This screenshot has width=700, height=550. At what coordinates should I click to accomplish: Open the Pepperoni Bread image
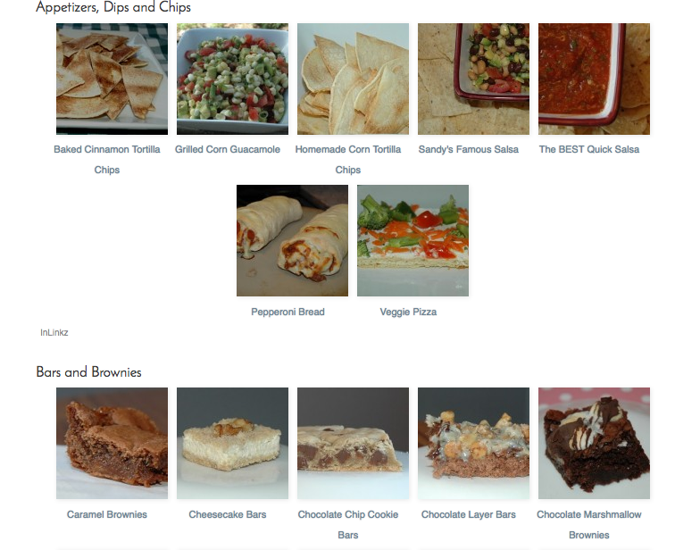(293, 241)
